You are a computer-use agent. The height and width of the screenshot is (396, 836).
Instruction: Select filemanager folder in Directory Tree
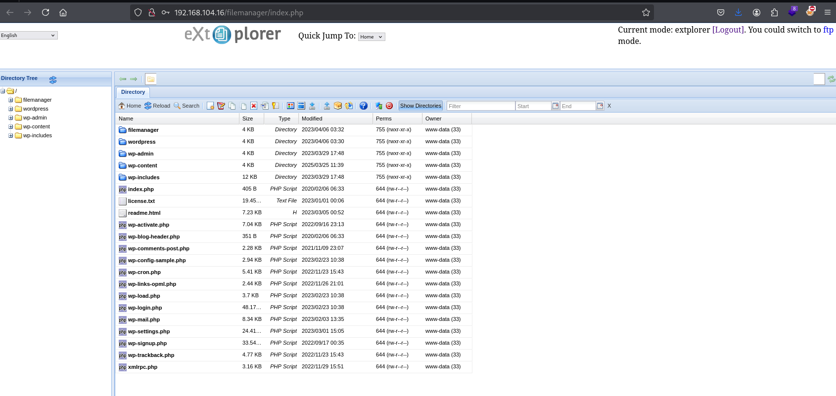[37, 100]
